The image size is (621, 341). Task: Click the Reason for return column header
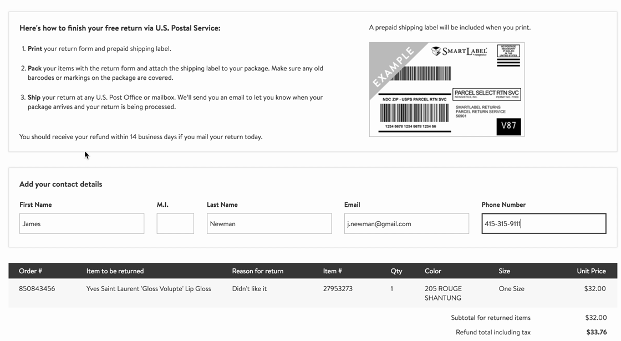[257, 271]
